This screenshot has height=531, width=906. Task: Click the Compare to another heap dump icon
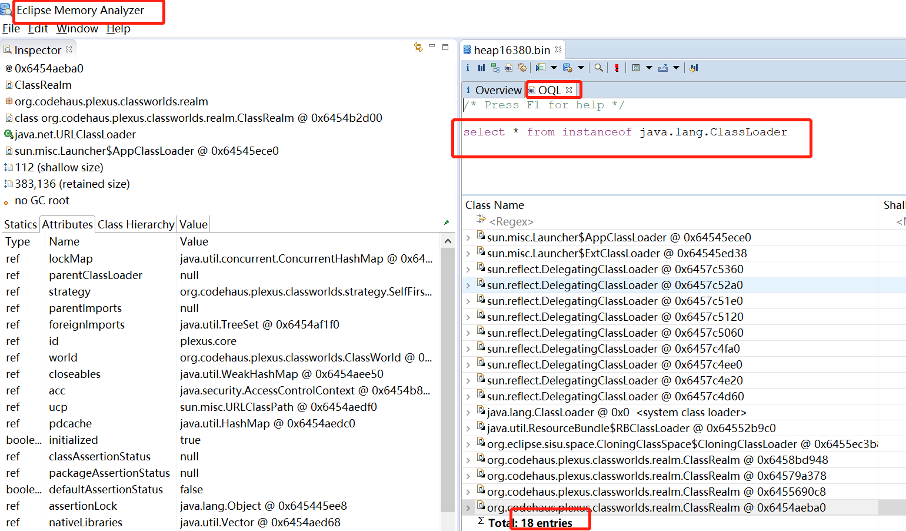click(x=694, y=68)
